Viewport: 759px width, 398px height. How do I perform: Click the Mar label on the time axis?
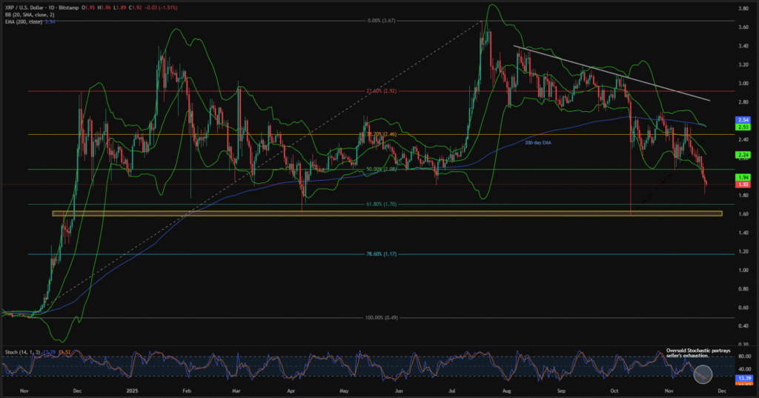click(x=236, y=391)
